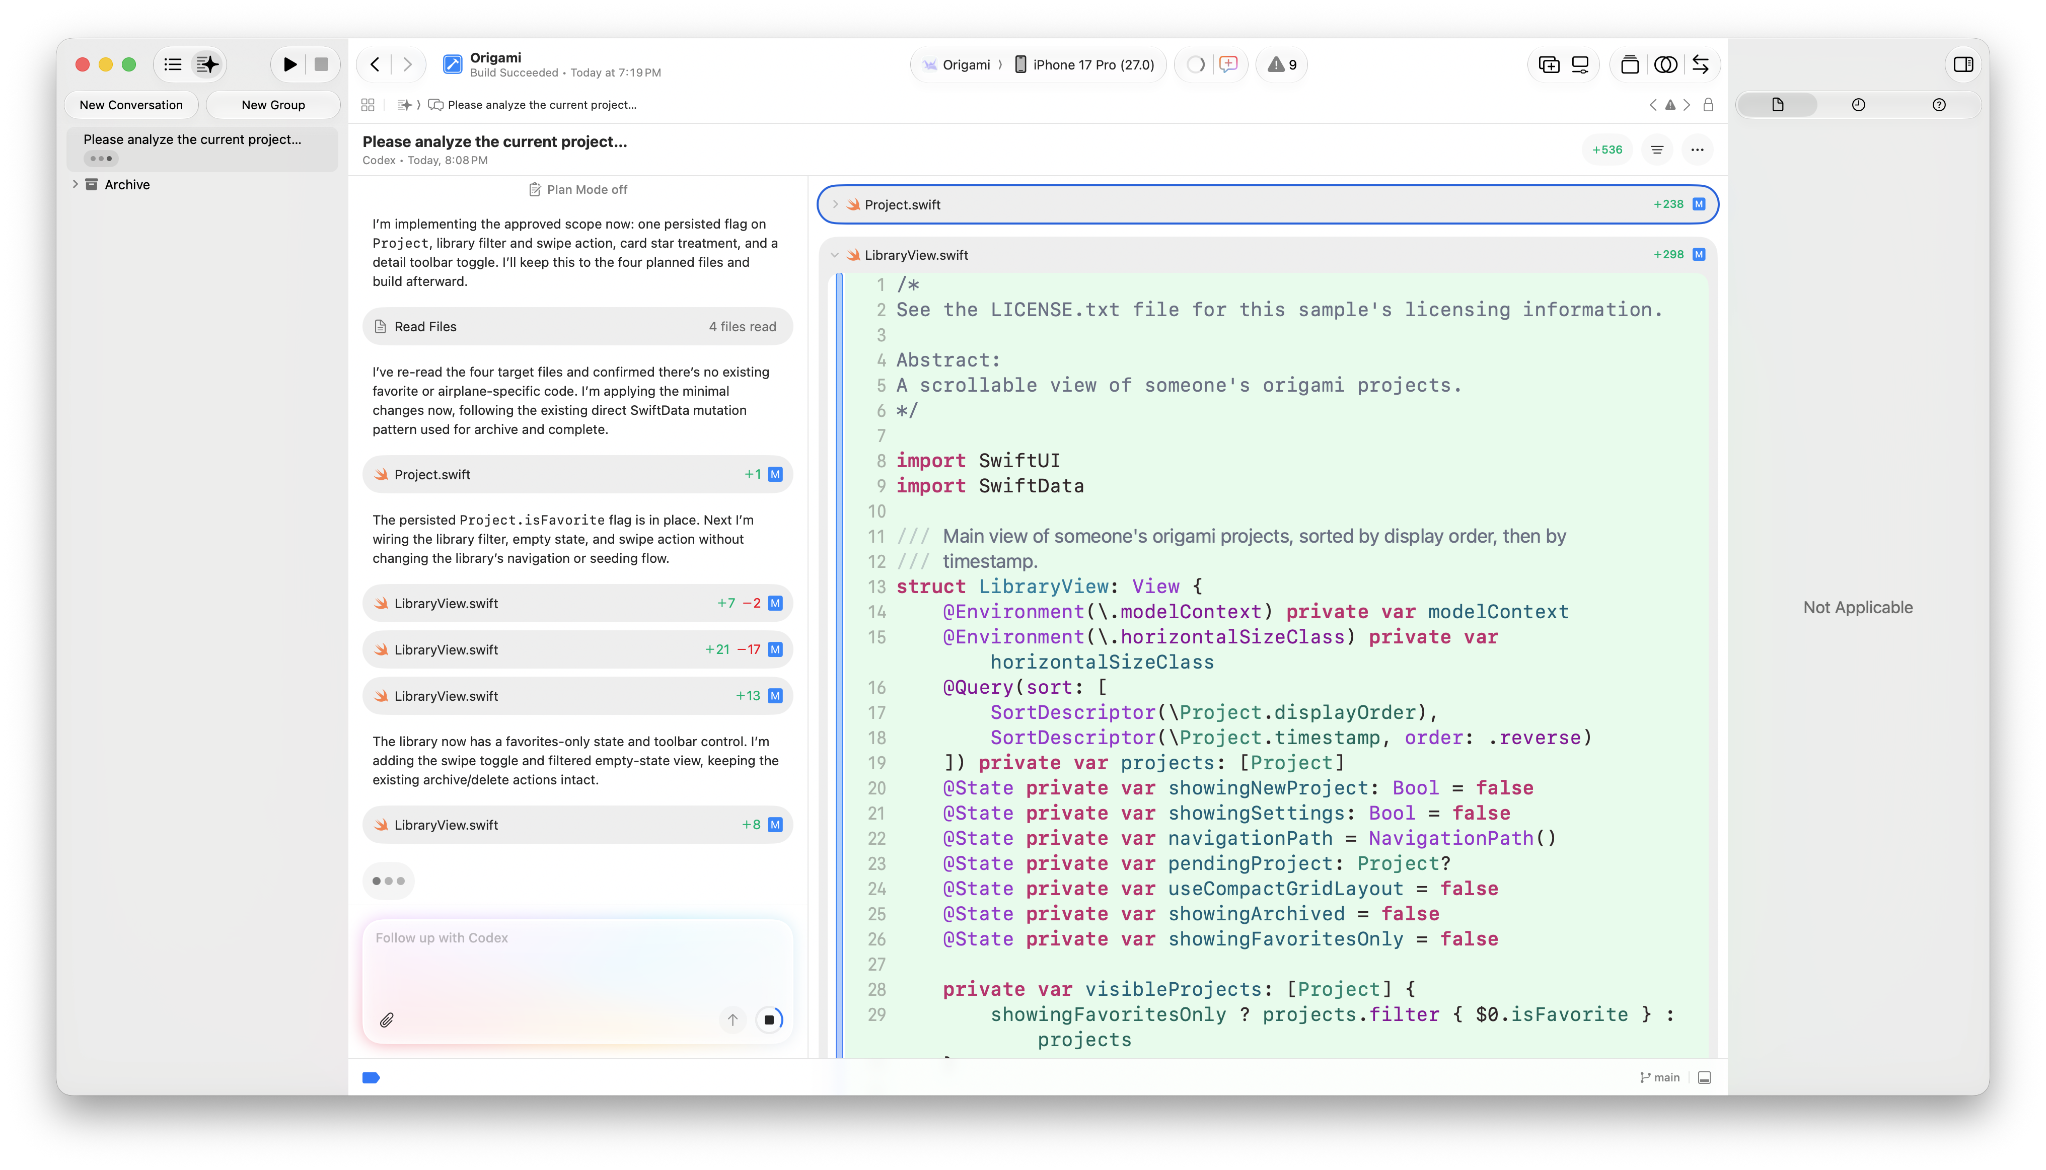Open the ellipsis more-options menu

pos(1697,150)
